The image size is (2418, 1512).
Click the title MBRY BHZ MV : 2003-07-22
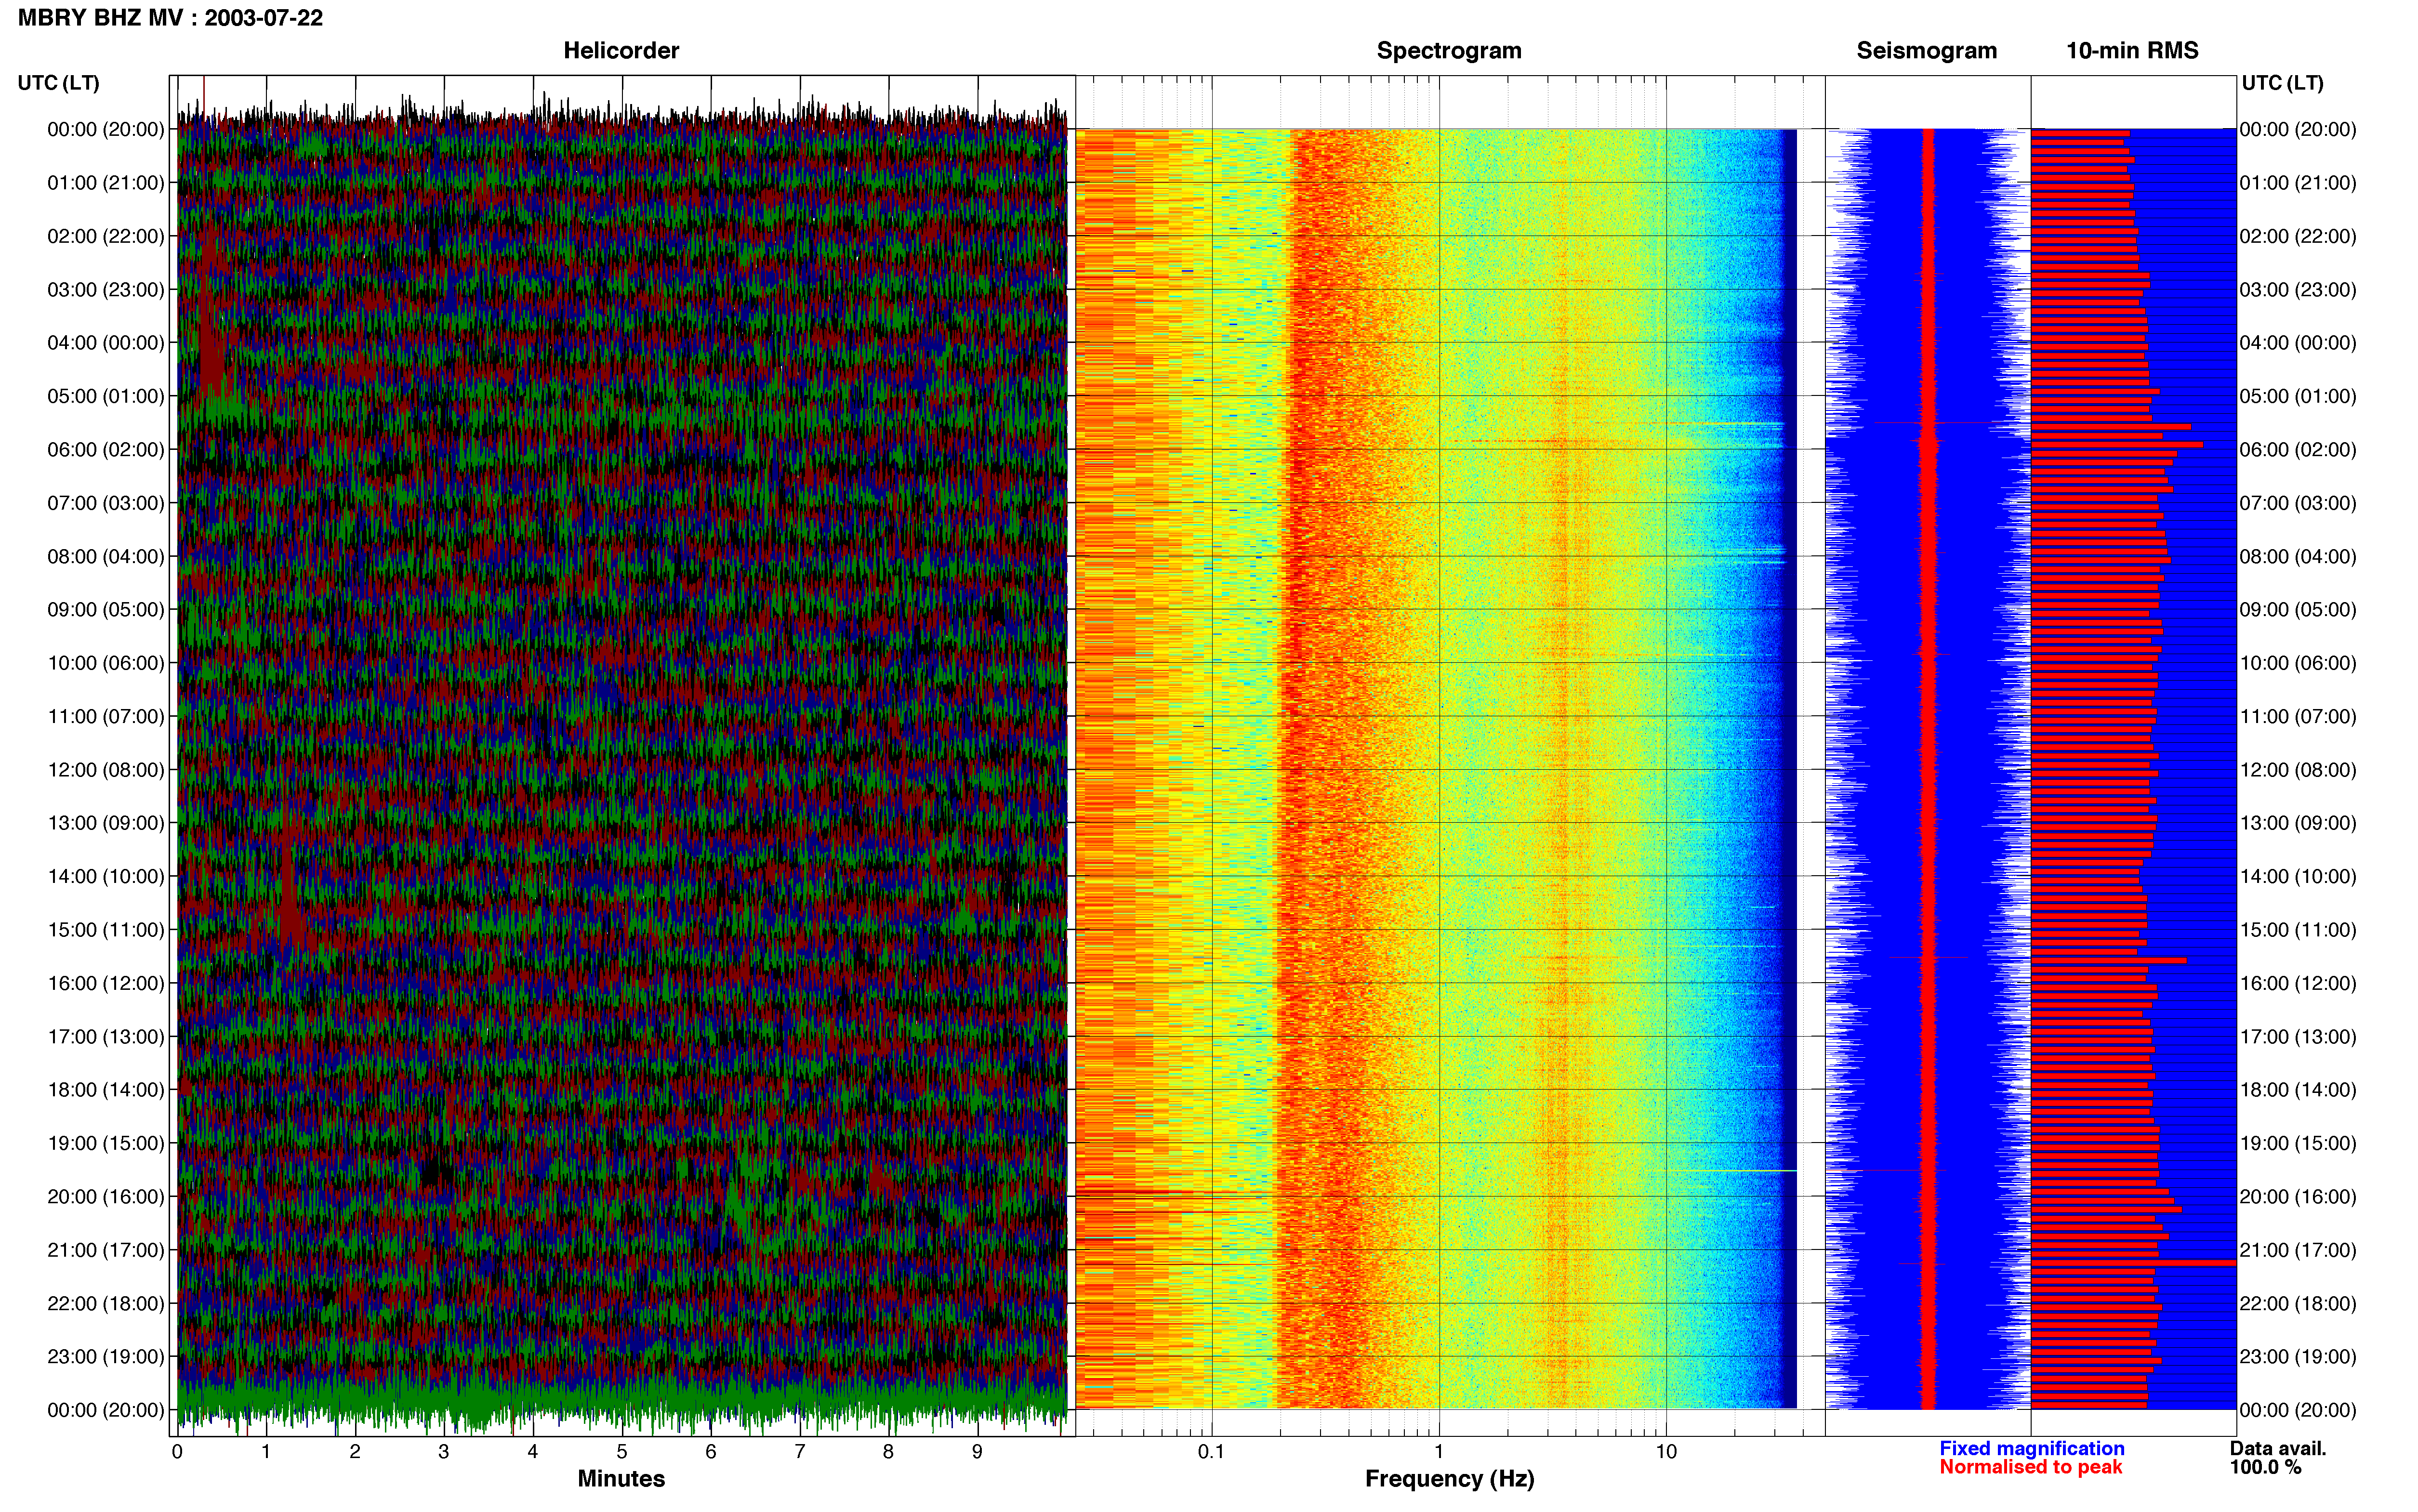(170, 18)
